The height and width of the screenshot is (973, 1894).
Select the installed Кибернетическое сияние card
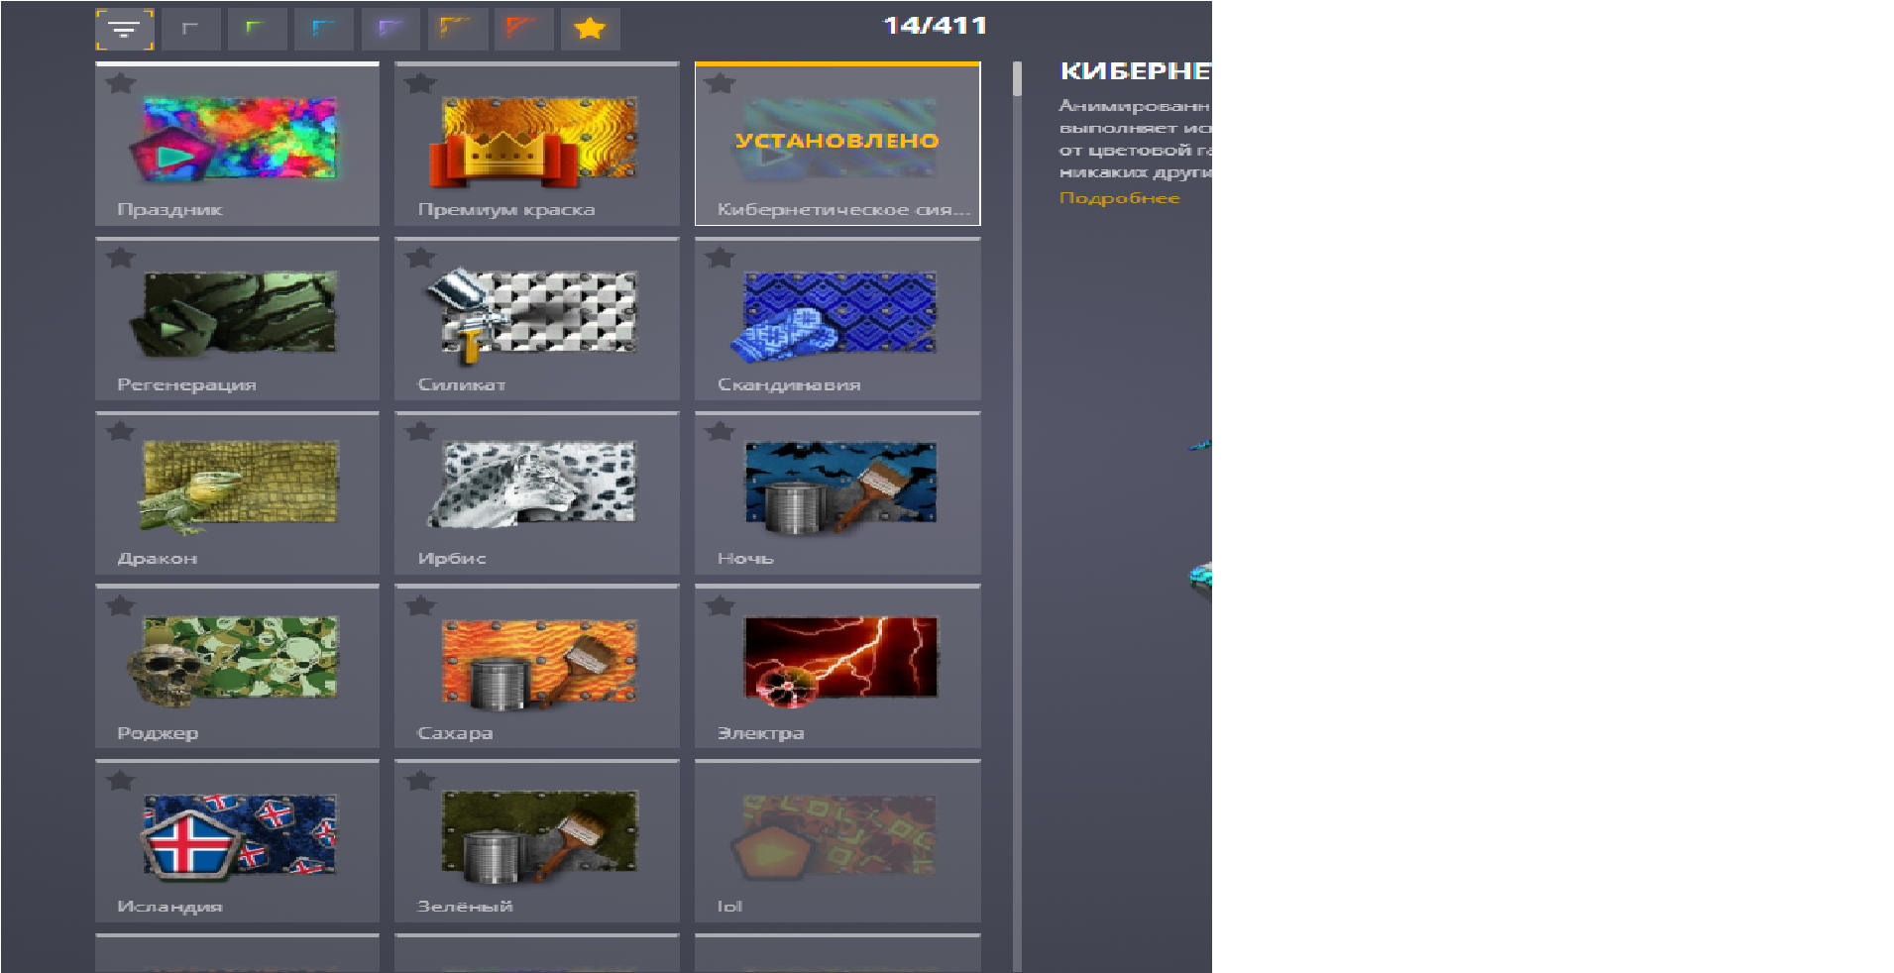click(837, 144)
